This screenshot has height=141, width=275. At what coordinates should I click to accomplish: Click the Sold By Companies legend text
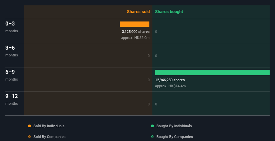pos(50,137)
